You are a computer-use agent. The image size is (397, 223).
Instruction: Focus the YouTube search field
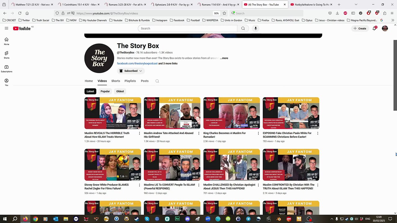[x=188, y=28]
